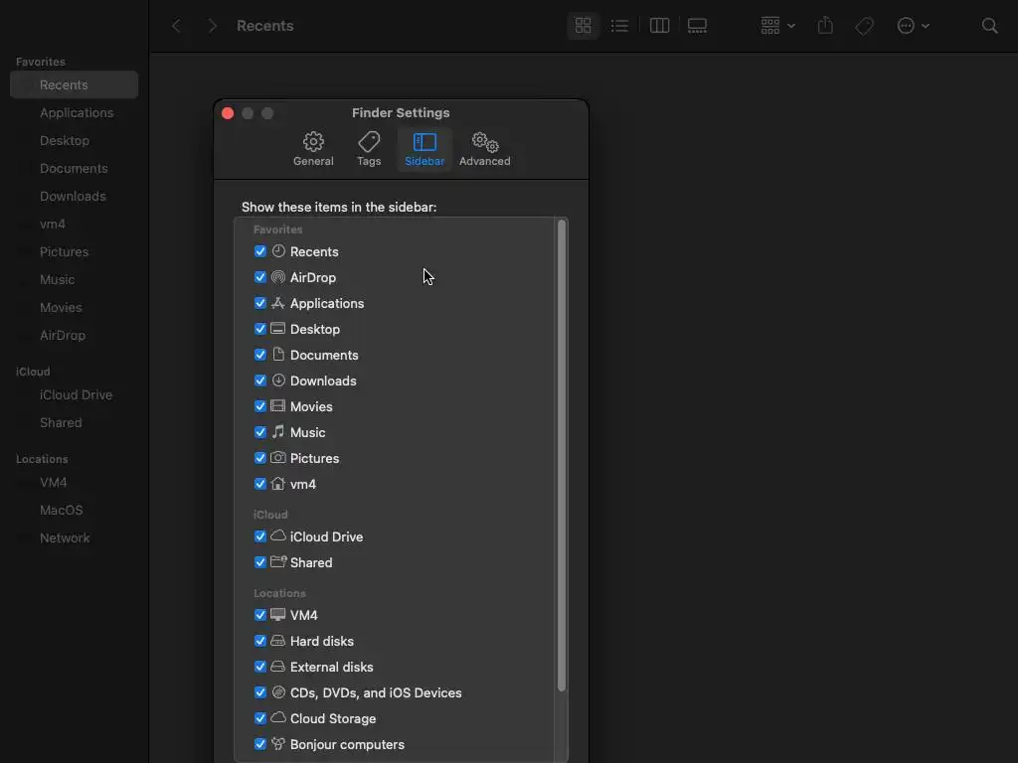Click the CDs, DVDs disc icon
Image resolution: width=1018 pixels, height=763 pixels.
coord(278,692)
